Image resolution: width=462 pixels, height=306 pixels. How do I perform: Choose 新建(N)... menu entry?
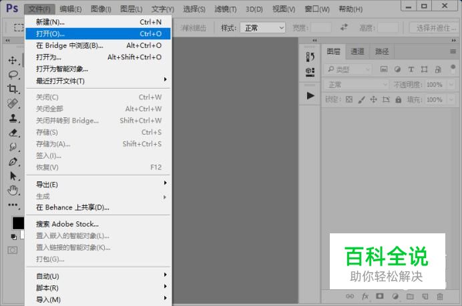tap(98, 22)
